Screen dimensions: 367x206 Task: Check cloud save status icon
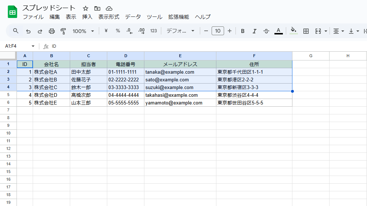(109, 9)
